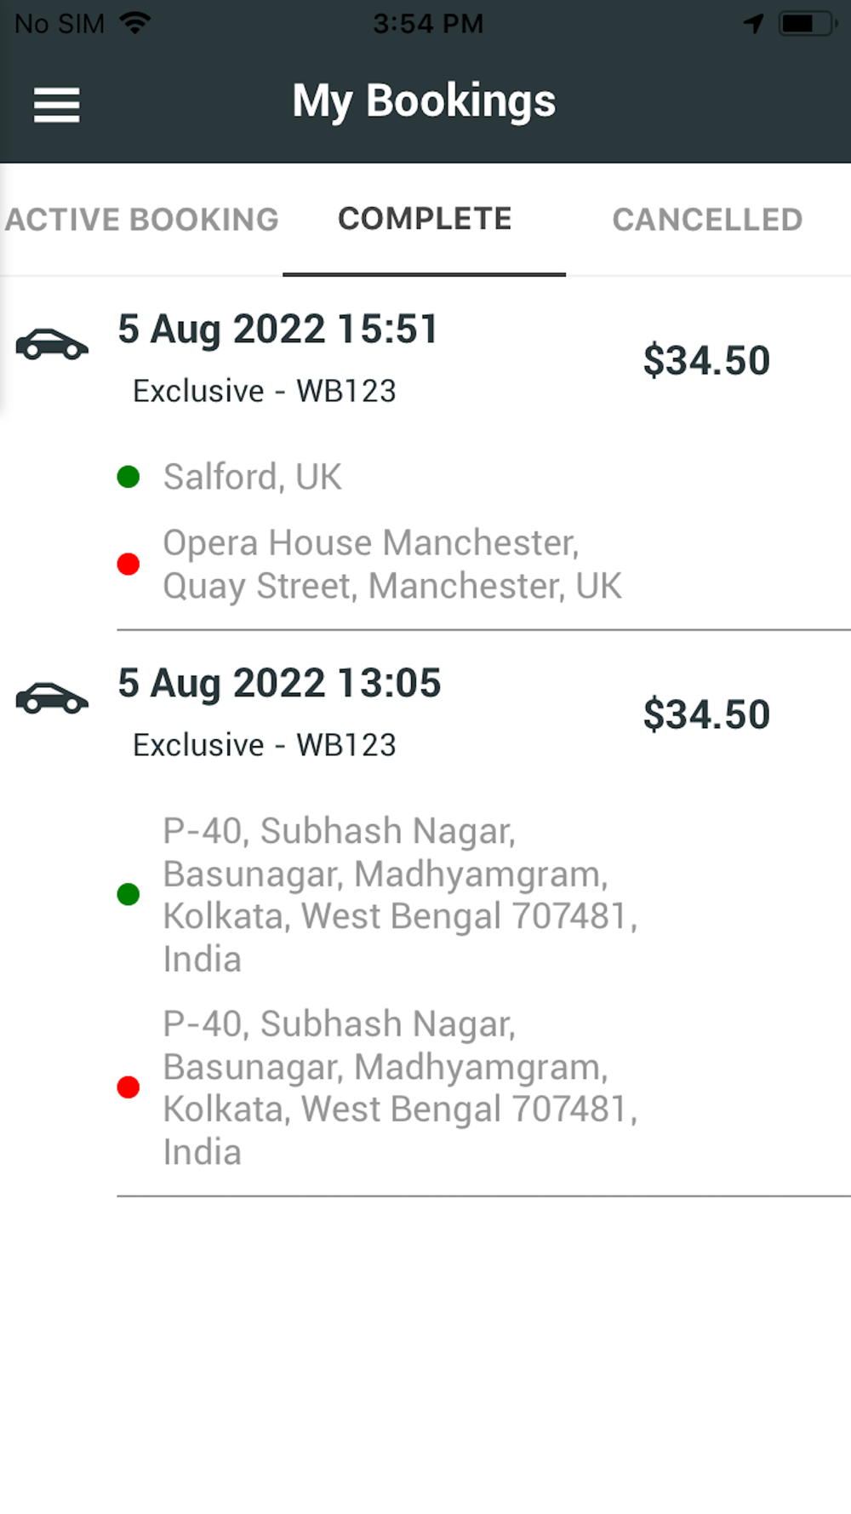The image size is (851, 1514).
Task: Tap the My Bookings title
Action: click(424, 101)
